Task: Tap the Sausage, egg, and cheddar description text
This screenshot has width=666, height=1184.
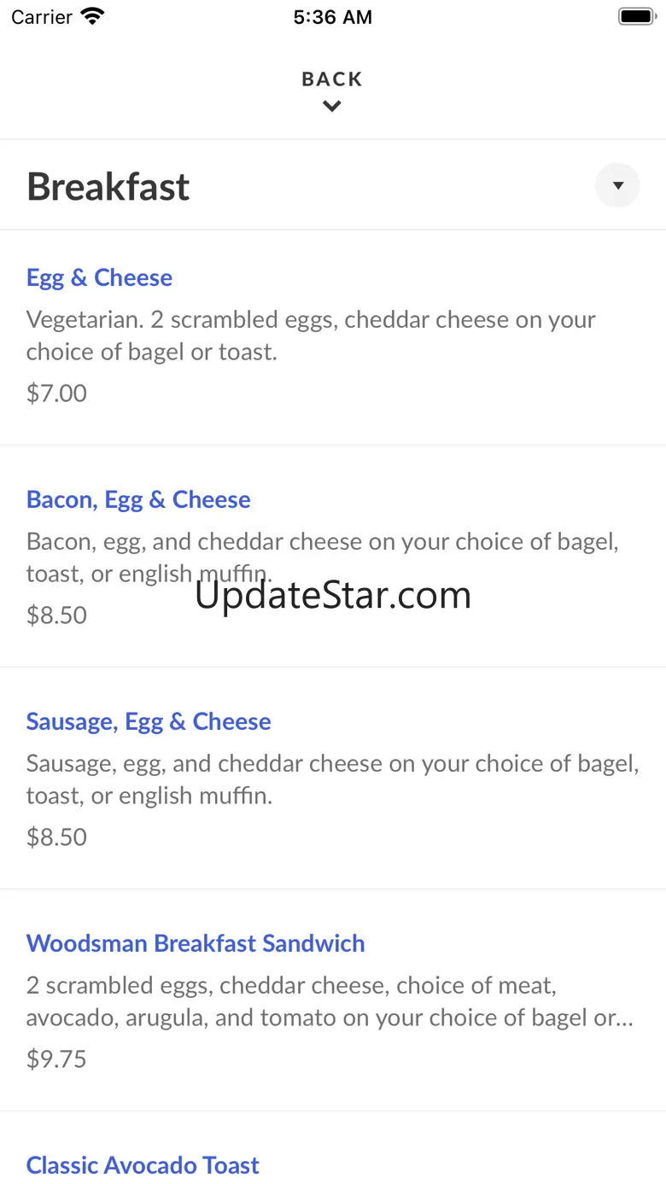Action: coord(332,779)
